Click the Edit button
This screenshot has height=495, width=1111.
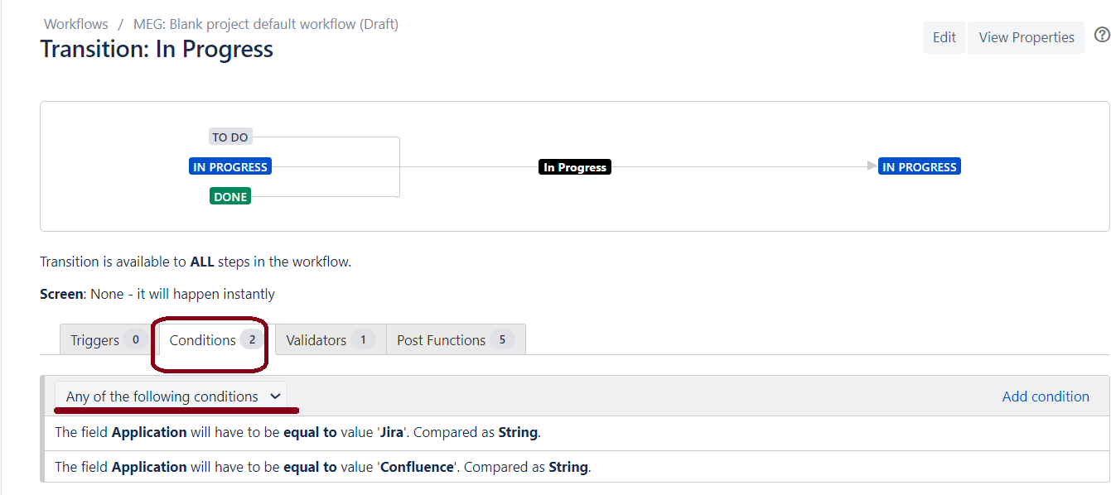pos(944,37)
